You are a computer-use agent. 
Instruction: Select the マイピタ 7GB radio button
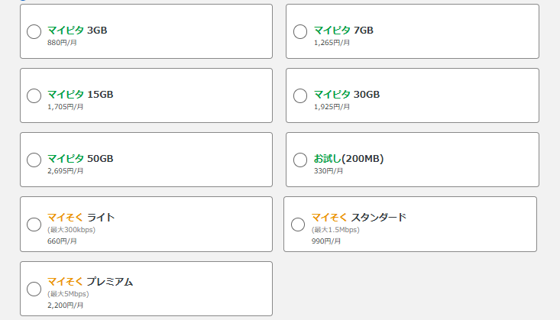(x=300, y=31)
